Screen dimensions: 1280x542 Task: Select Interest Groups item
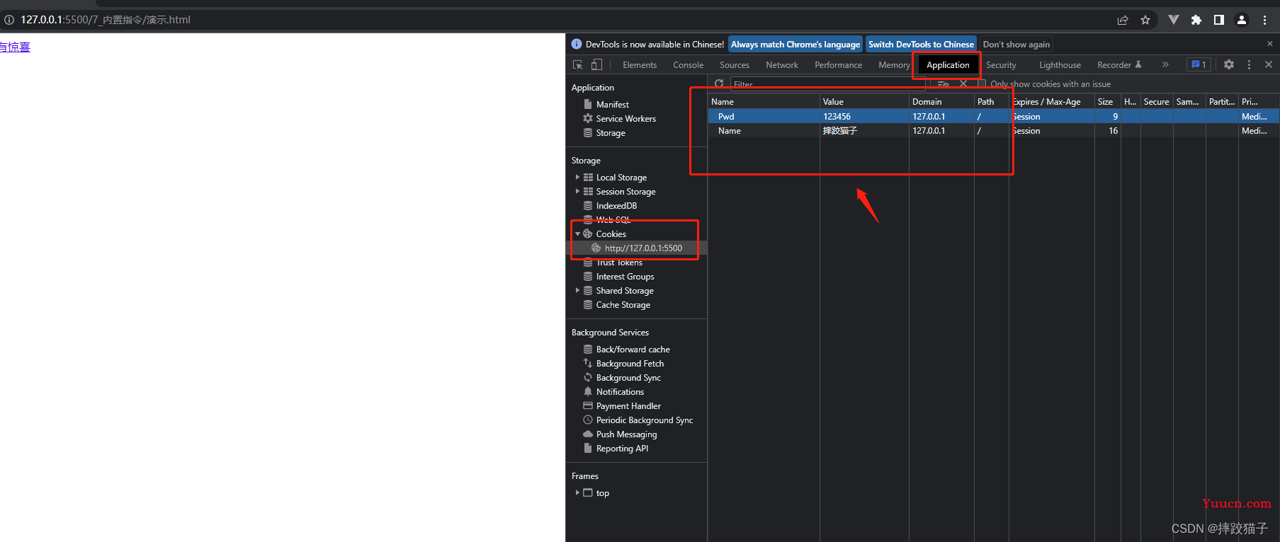625,276
